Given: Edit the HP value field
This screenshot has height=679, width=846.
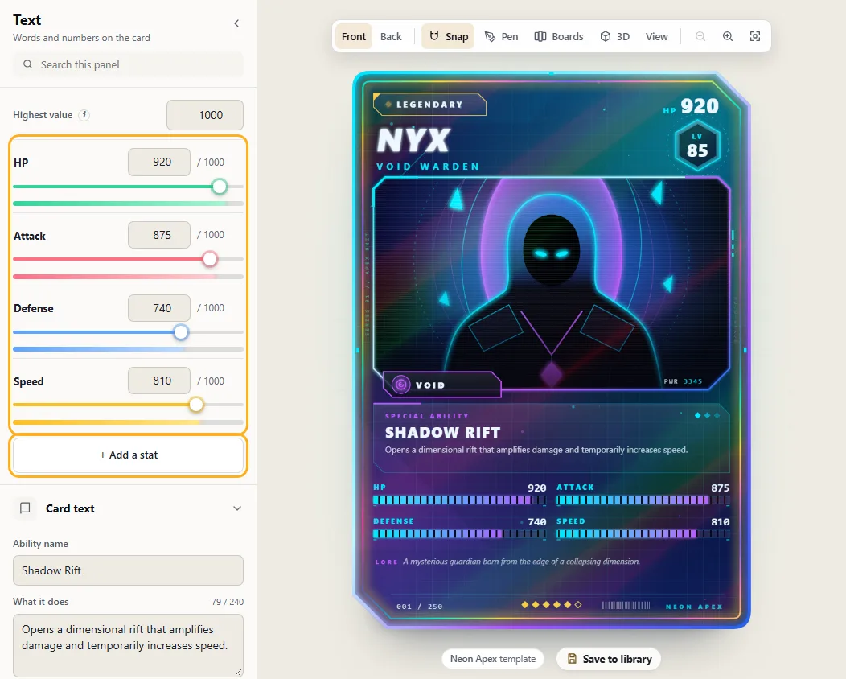Looking at the screenshot, I should [159, 162].
